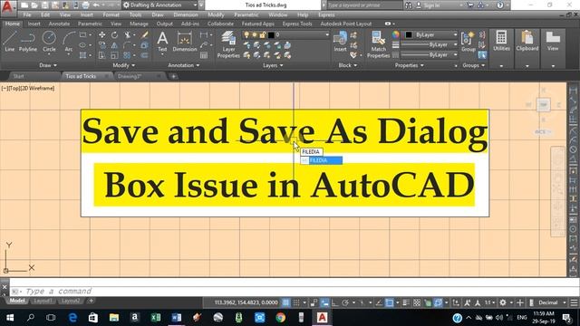
Task: Toggle polar tracking in status bar
Action: click(x=345, y=302)
